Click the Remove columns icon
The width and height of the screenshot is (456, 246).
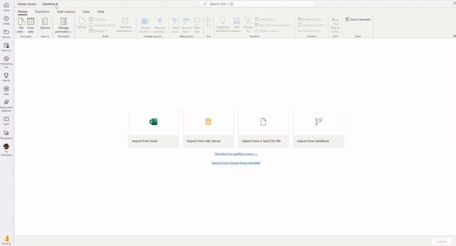tap(160, 21)
